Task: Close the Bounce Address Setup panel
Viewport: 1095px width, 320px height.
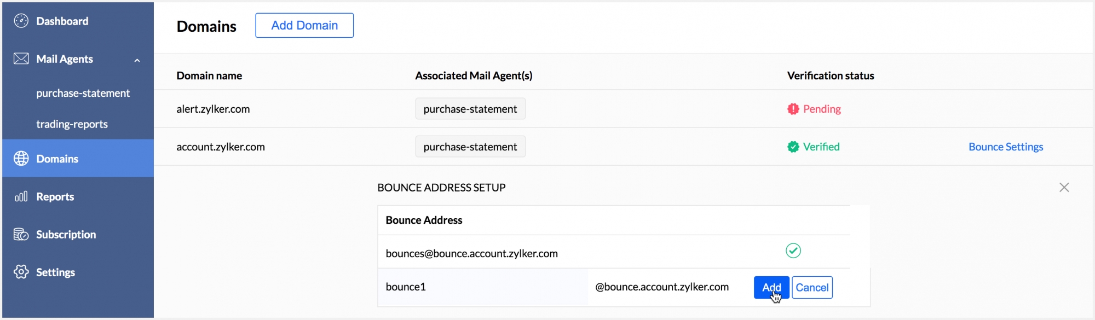Action: coord(1064,188)
